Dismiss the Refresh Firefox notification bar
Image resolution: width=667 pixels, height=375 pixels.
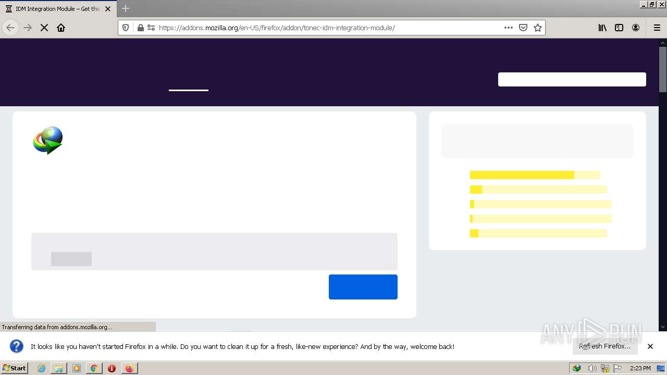650,346
